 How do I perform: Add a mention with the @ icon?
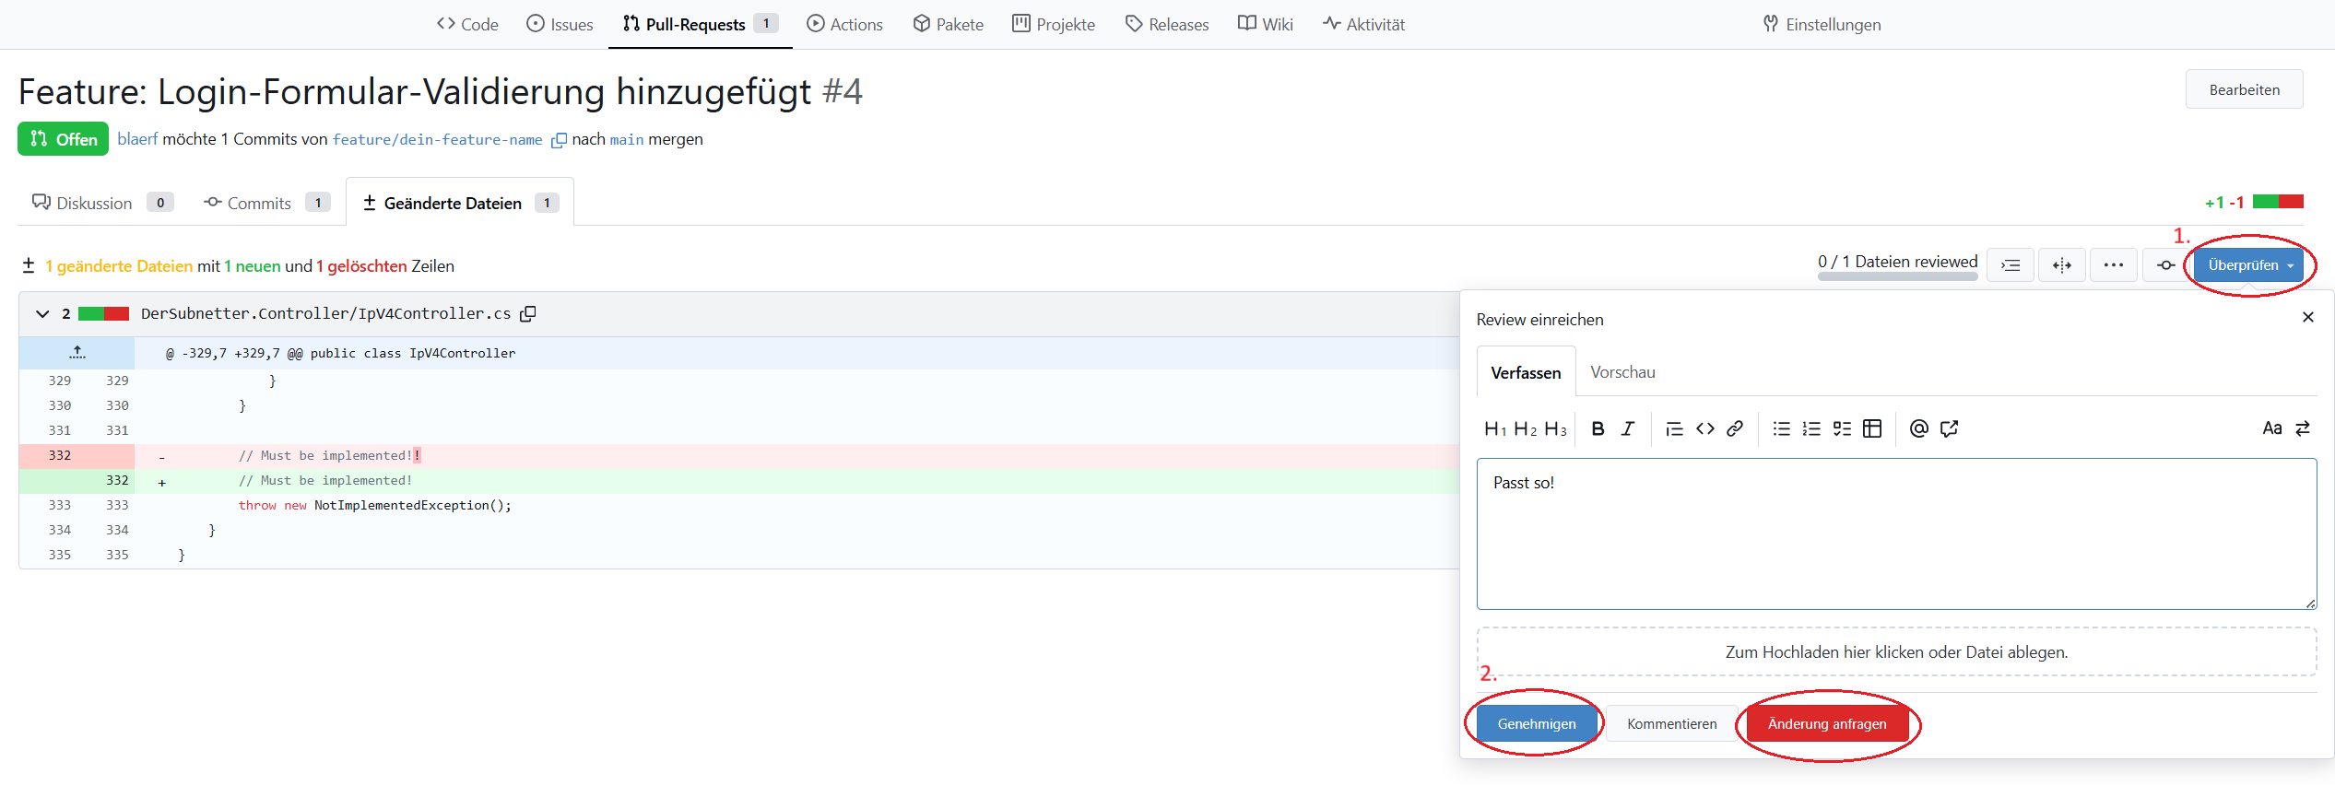tap(1918, 428)
